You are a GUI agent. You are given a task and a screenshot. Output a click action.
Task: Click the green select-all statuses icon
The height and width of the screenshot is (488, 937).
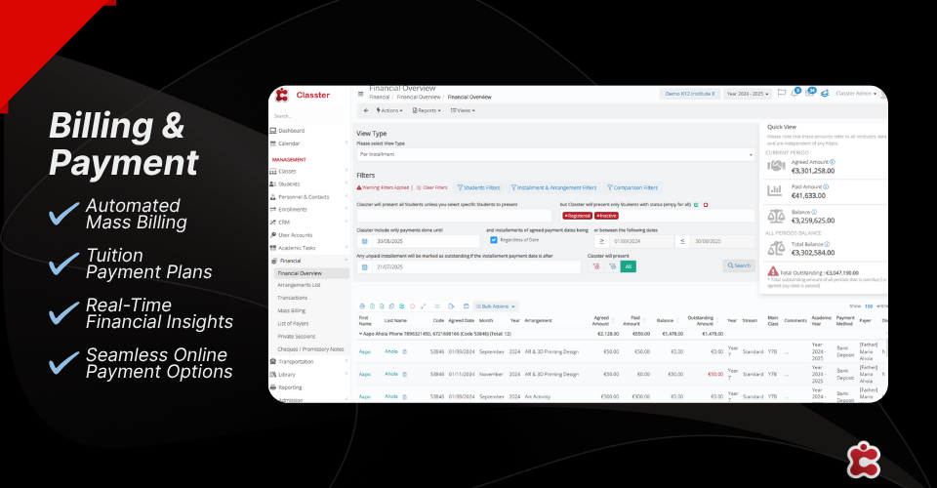point(696,205)
